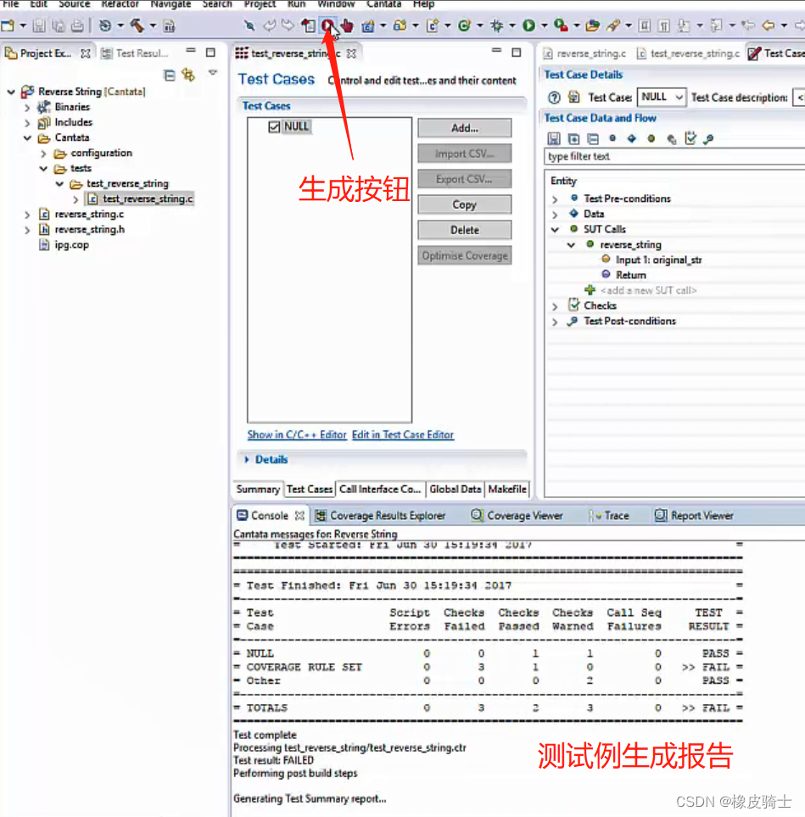Collapse the Reverse String project node

[11, 92]
